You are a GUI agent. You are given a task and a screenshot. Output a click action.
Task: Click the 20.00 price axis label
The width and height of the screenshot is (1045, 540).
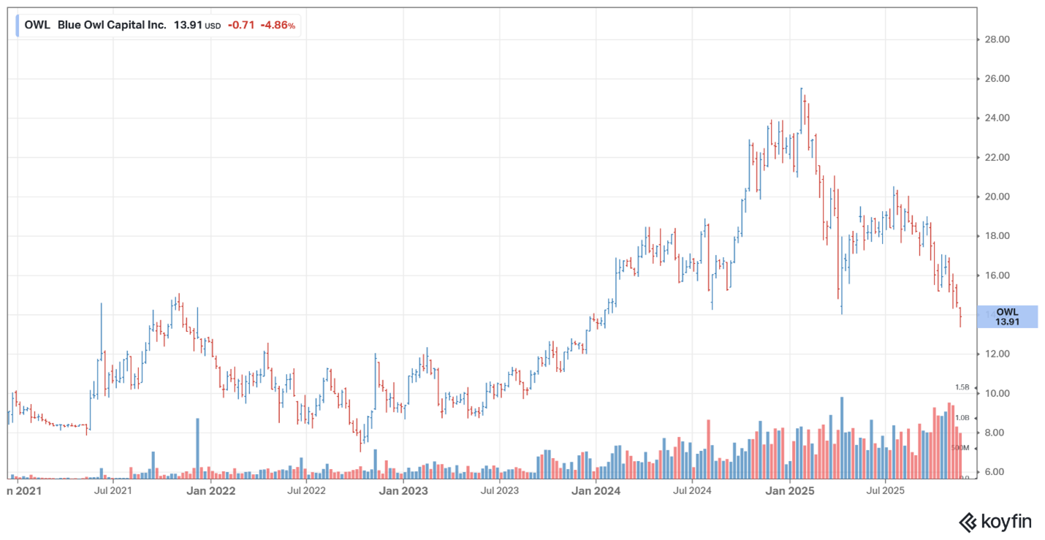[x=998, y=197]
